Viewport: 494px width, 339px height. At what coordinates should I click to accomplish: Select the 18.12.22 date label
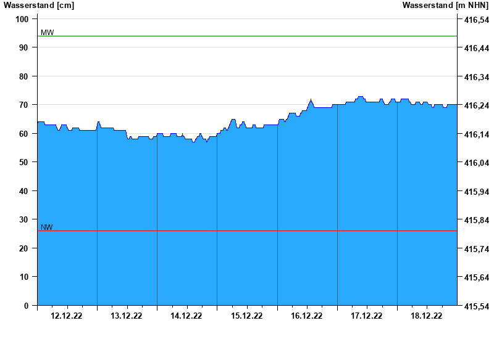coord(427,316)
